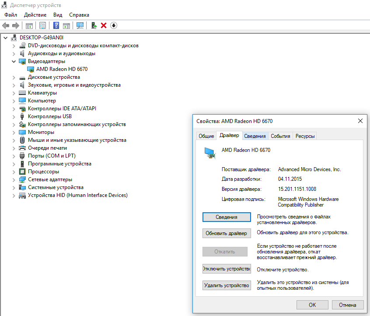Screen dimensions: 370x316
Task: Collapse the Видеоадаптеры category
Action: 14,61
